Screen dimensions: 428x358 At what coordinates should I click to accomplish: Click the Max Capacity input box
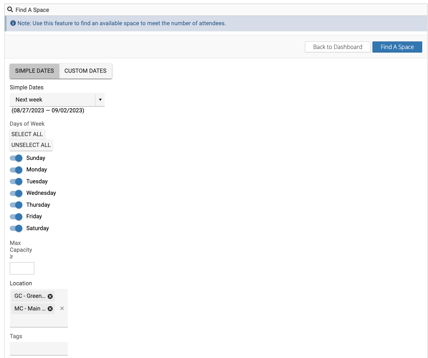22,268
